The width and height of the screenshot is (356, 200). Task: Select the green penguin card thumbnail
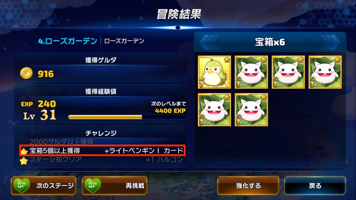pos(215,72)
